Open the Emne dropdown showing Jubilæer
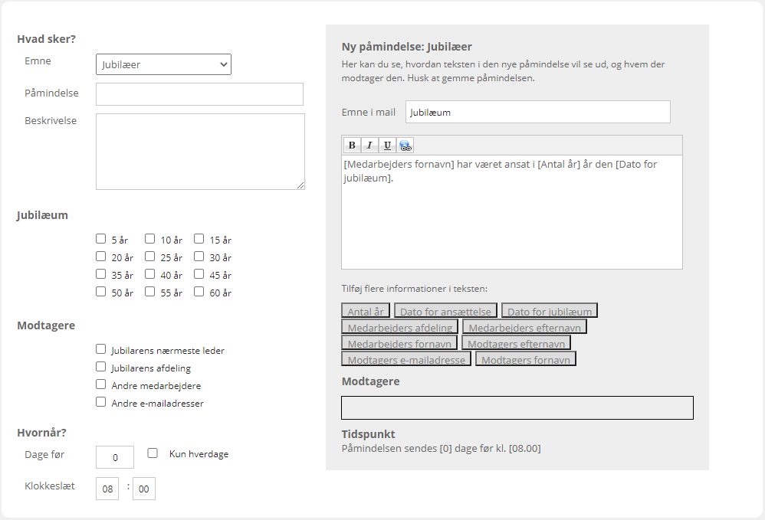The width and height of the screenshot is (765, 520). 163,64
